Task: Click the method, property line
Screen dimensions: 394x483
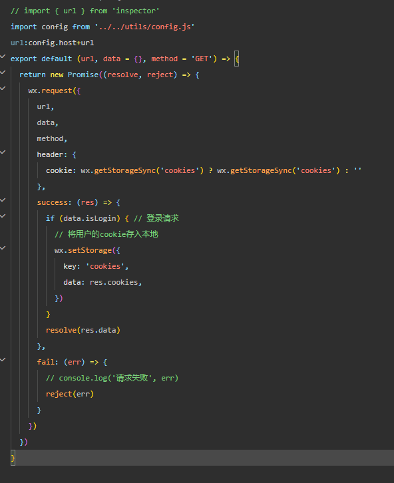Action: (52, 139)
